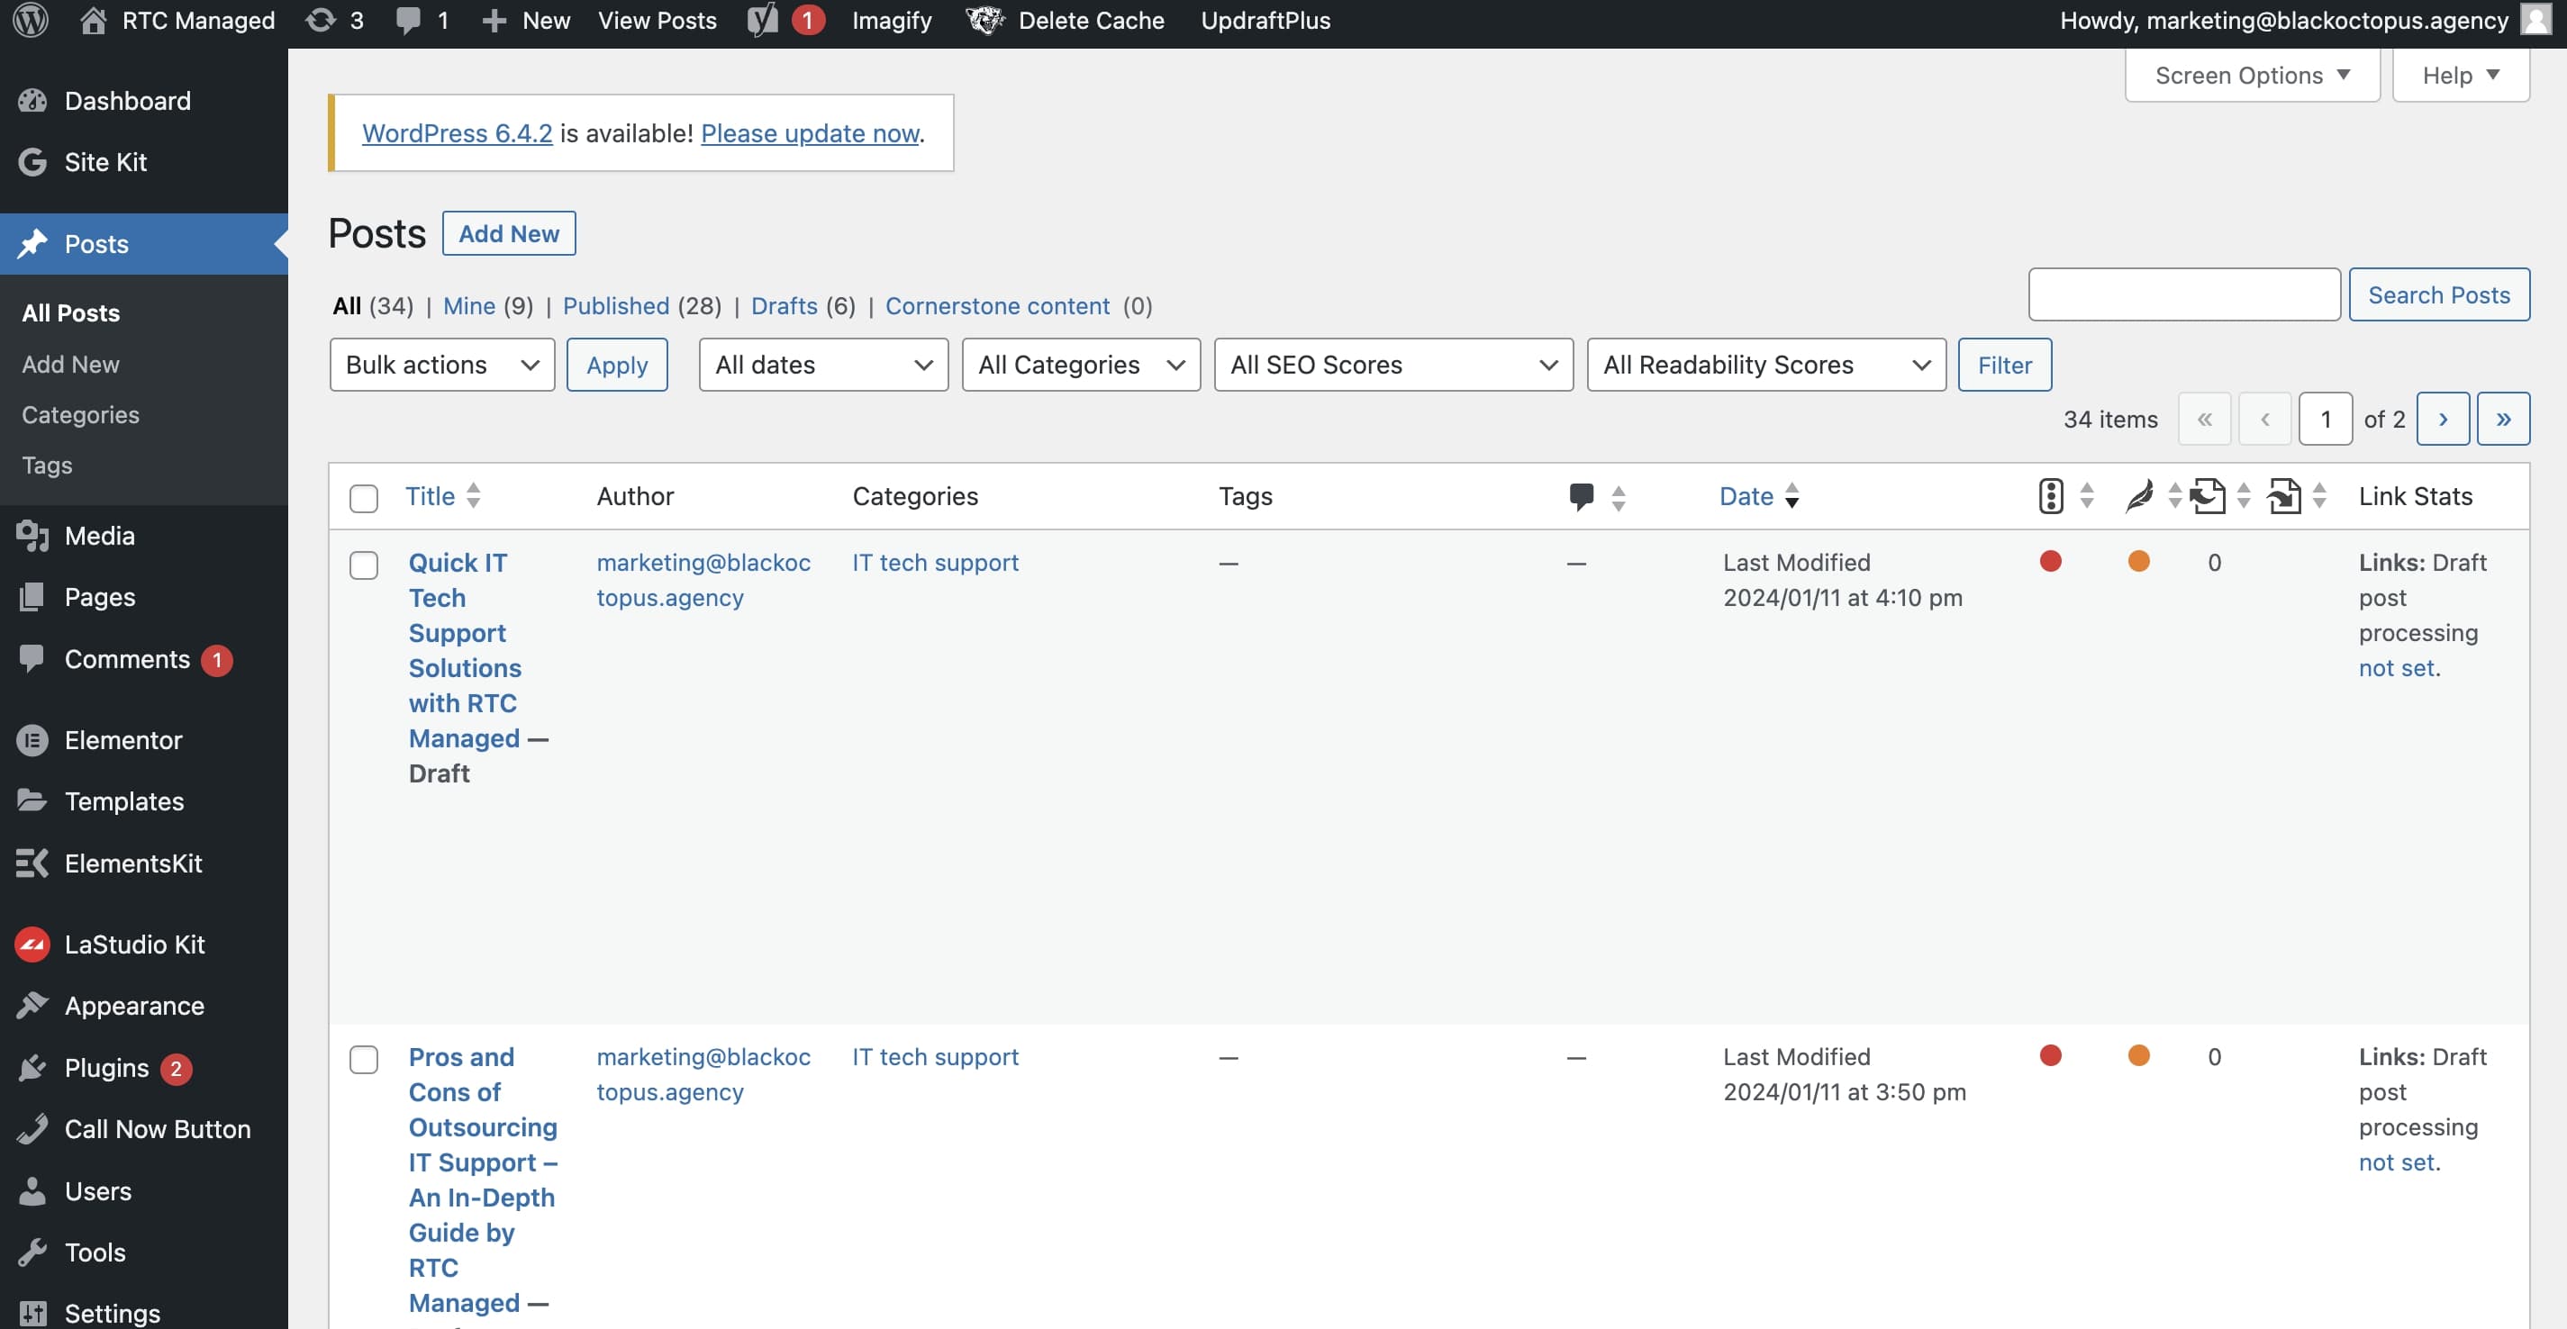Screen dimensions: 2567x1329
Task: Click into the search posts field
Action: point(2183,295)
